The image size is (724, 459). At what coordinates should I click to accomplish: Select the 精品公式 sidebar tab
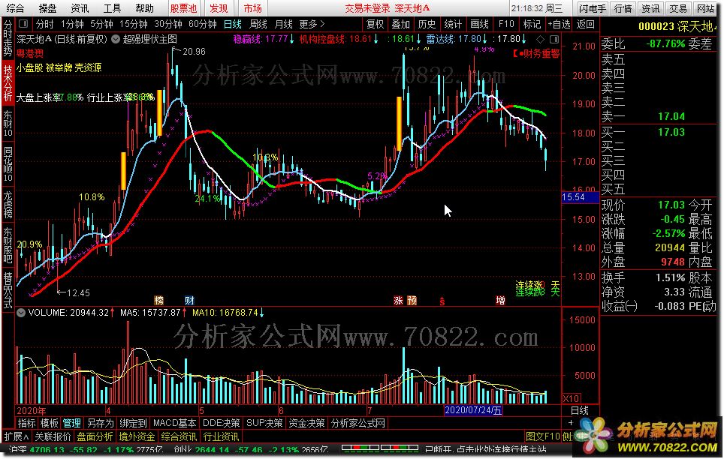point(8,289)
